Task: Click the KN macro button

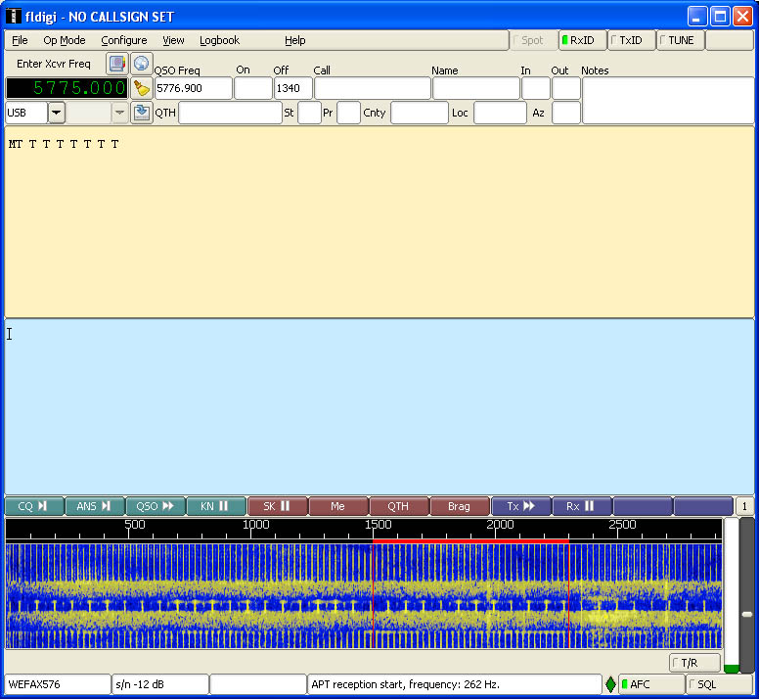Action: click(216, 506)
